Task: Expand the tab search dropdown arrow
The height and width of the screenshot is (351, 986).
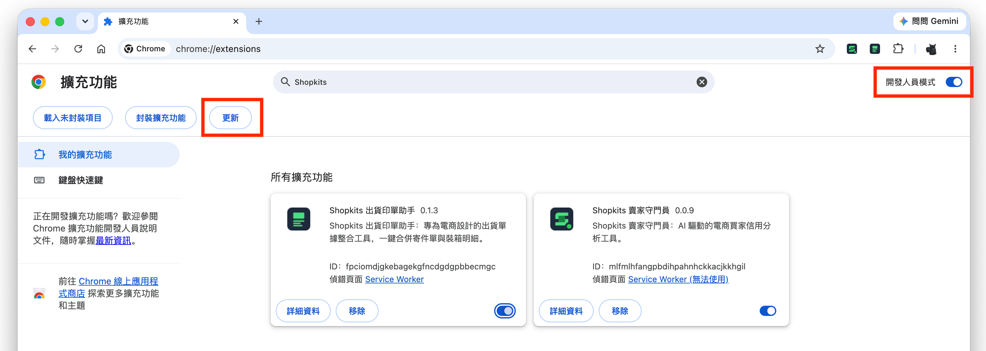Action: [x=85, y=21]
